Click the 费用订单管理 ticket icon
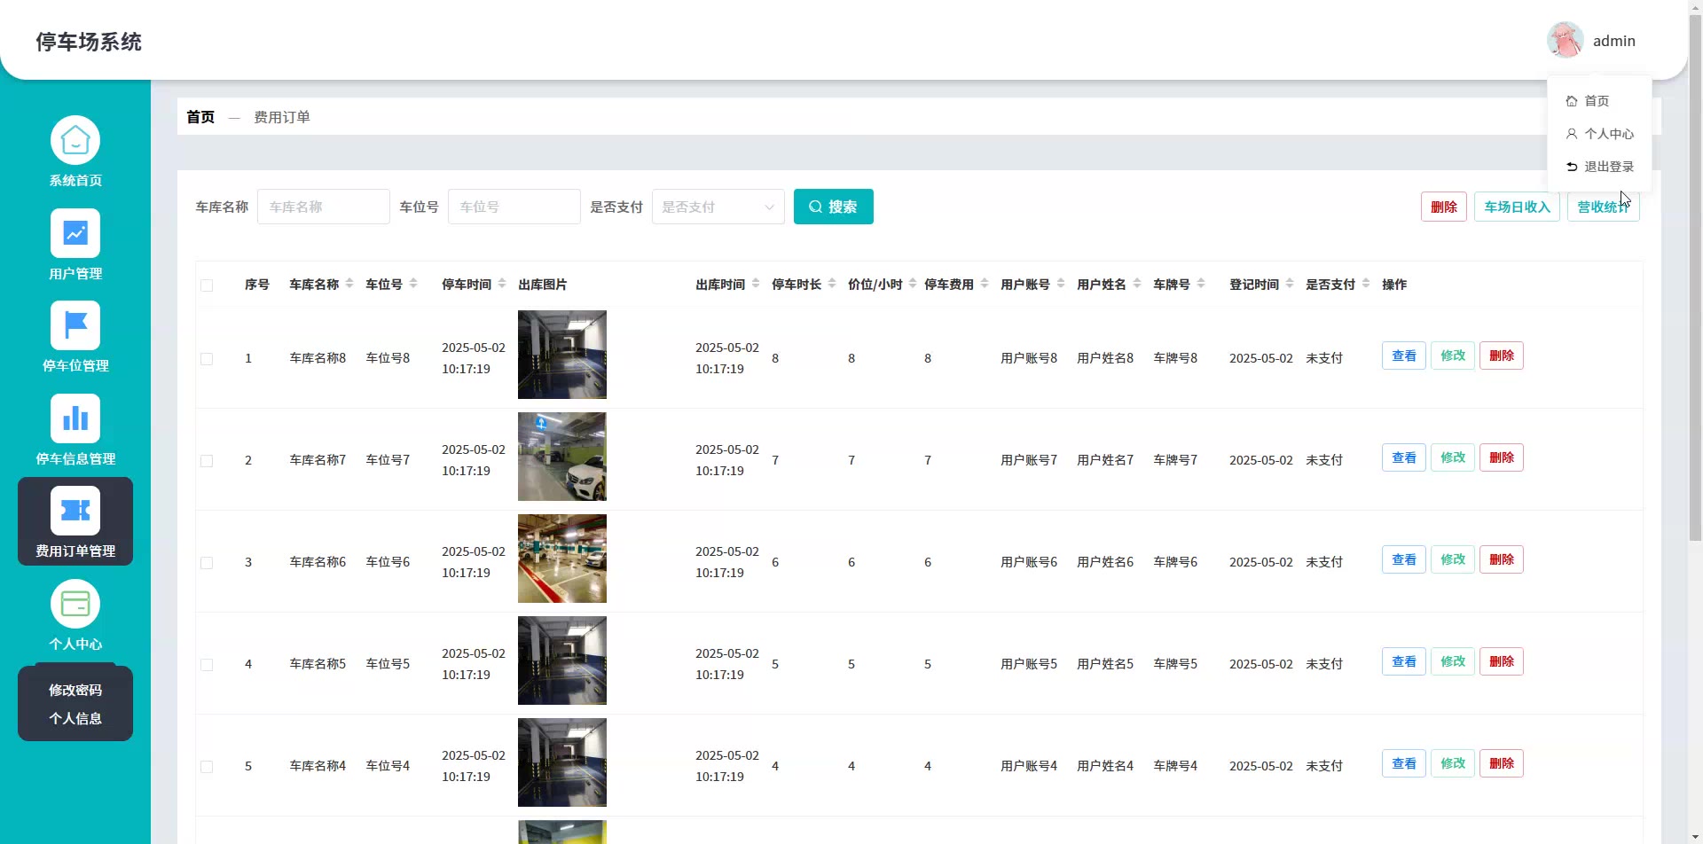Viewport: 1703px width, 844px height. click(75, 511)
